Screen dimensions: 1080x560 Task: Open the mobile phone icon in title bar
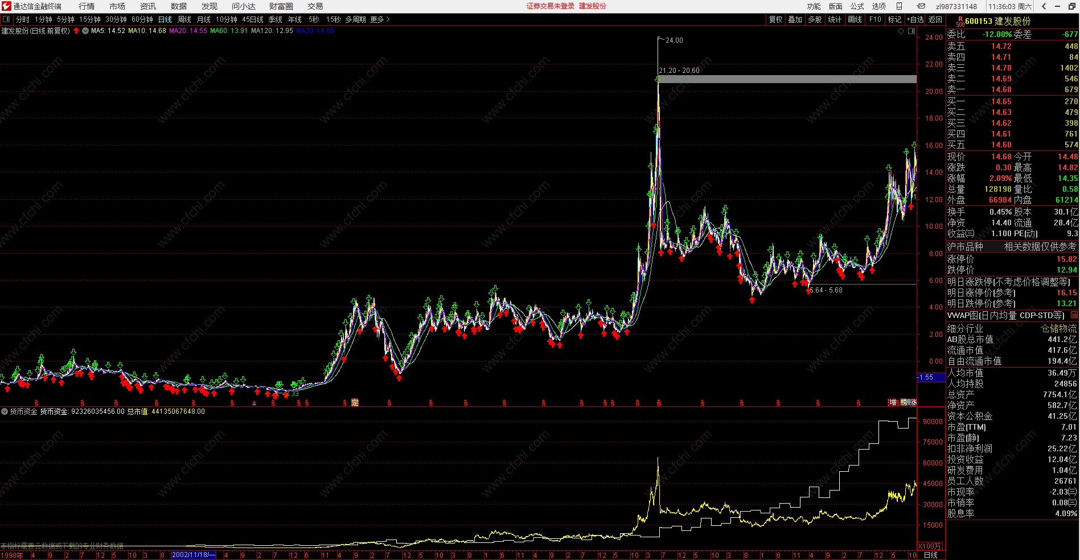coord(900,6)
